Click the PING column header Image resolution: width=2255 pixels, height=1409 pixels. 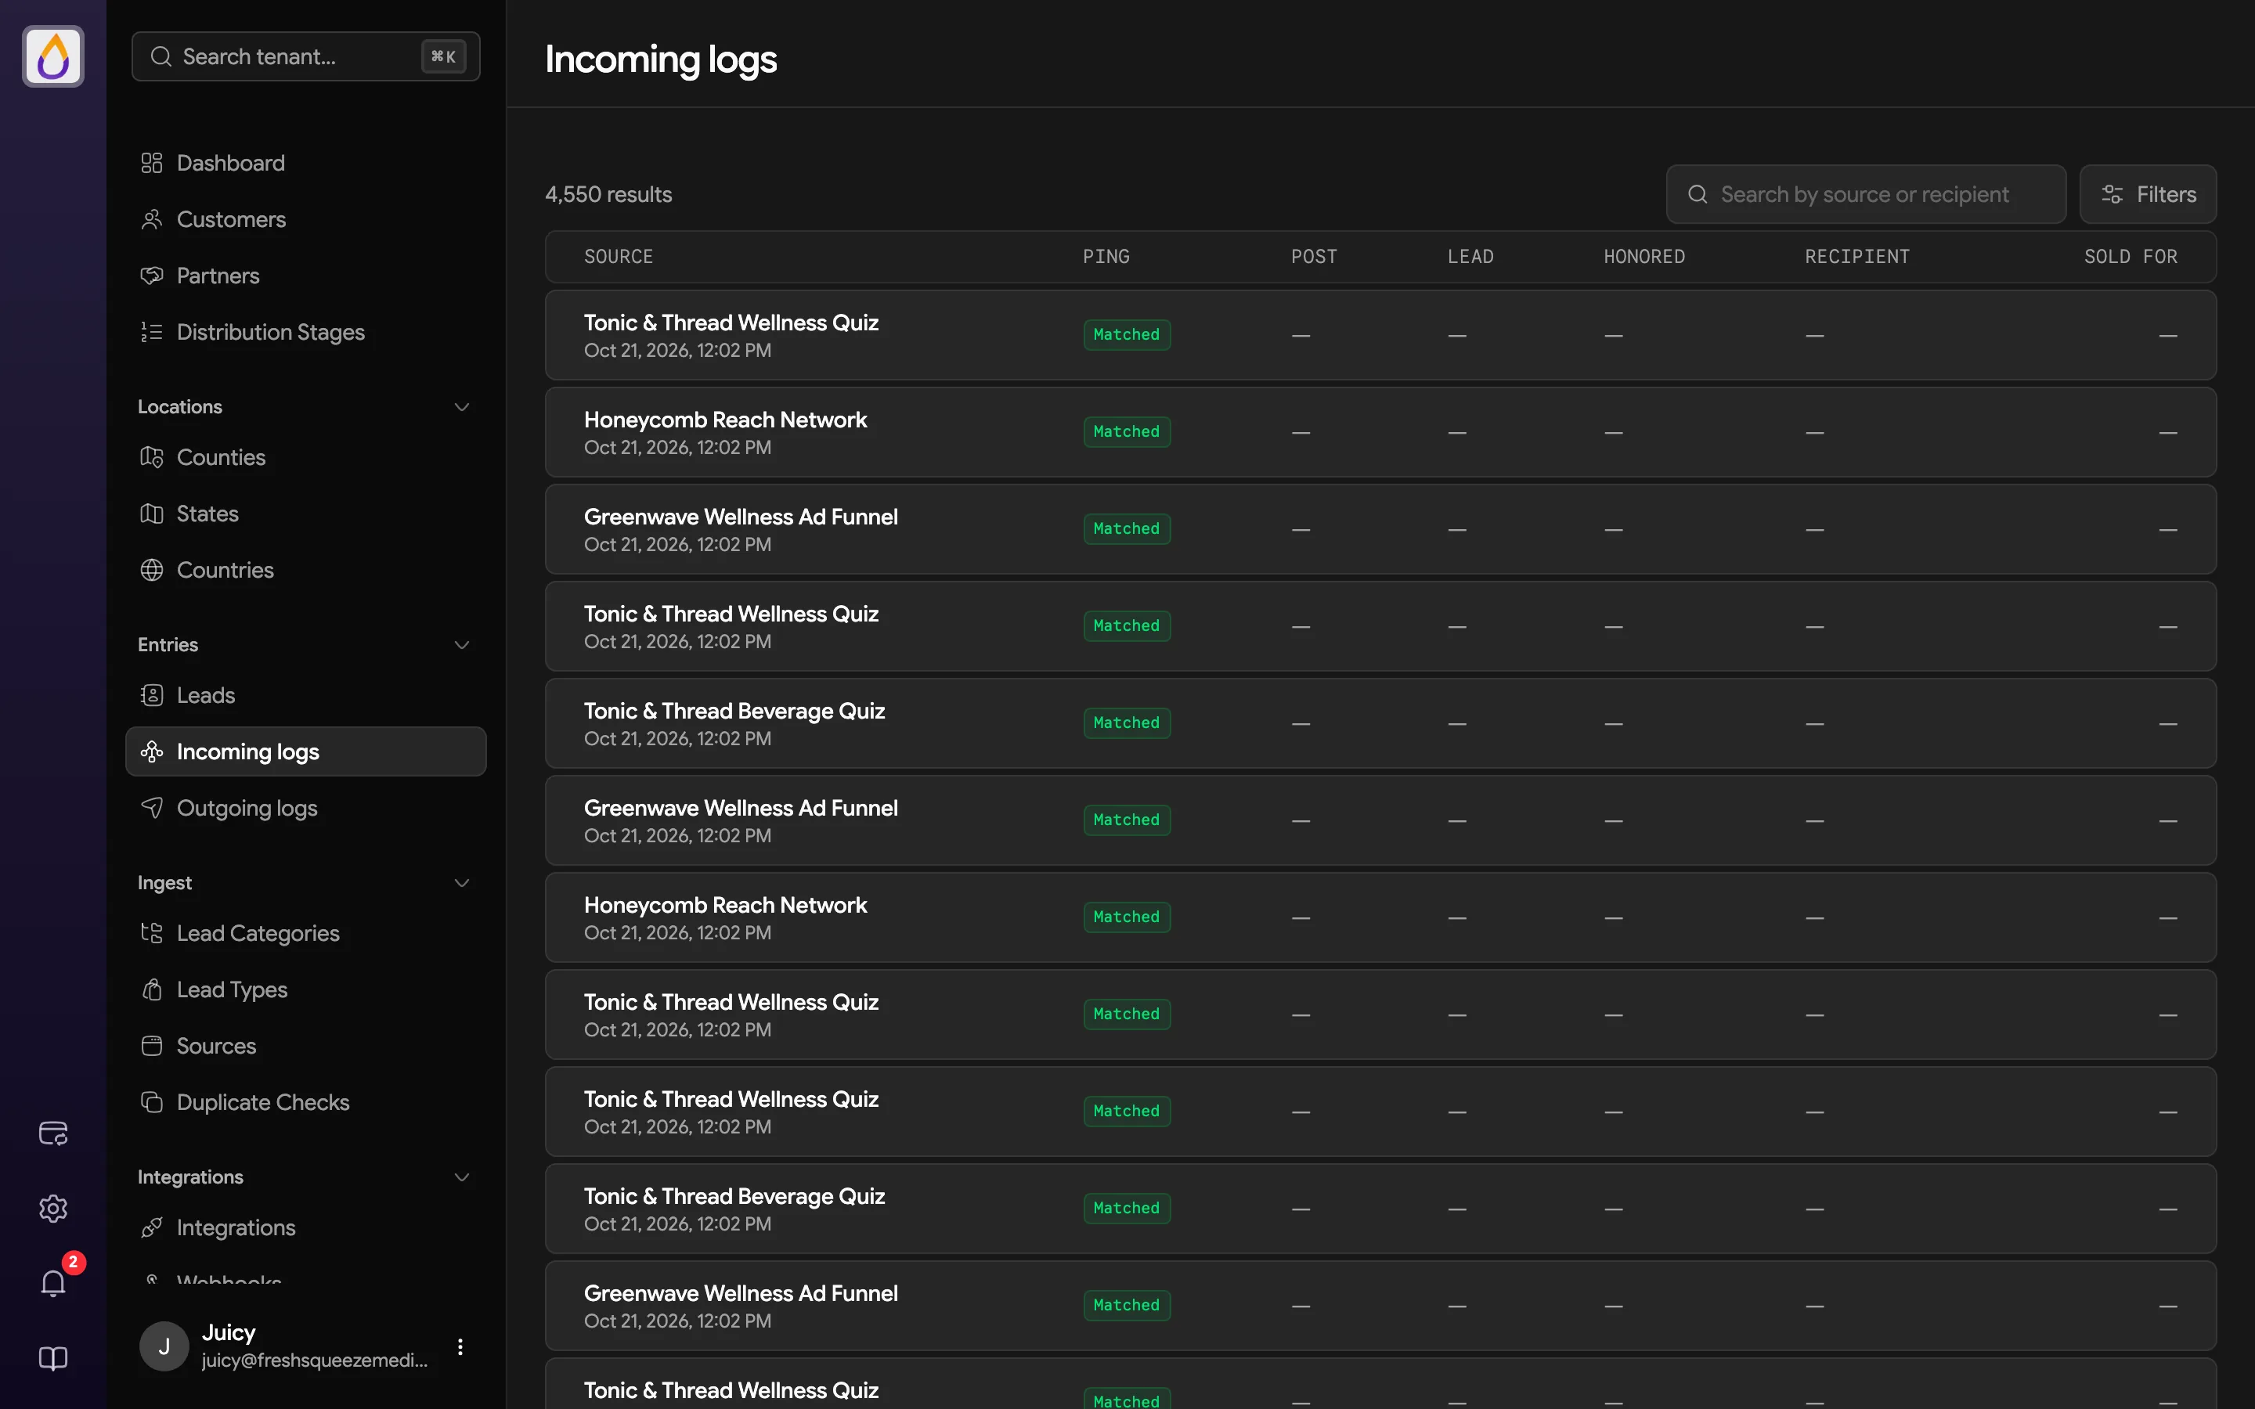1106,256
